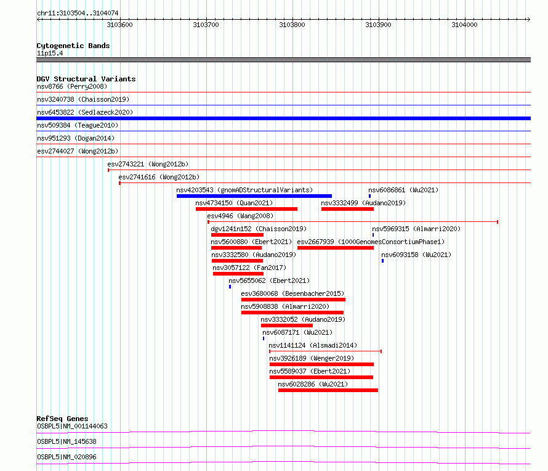The image size is (548, 471).
Task: Click OSBPL5|NM_020896 transcript label
Action: [66, 457]
